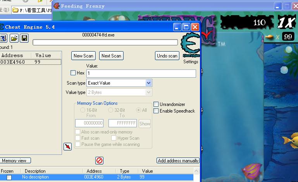298x182 pixels.
Task: Click the value 99 in address table
Action: click(x=142, y=177)
